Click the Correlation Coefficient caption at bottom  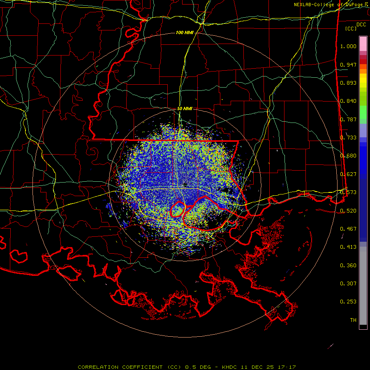(187, 367)
